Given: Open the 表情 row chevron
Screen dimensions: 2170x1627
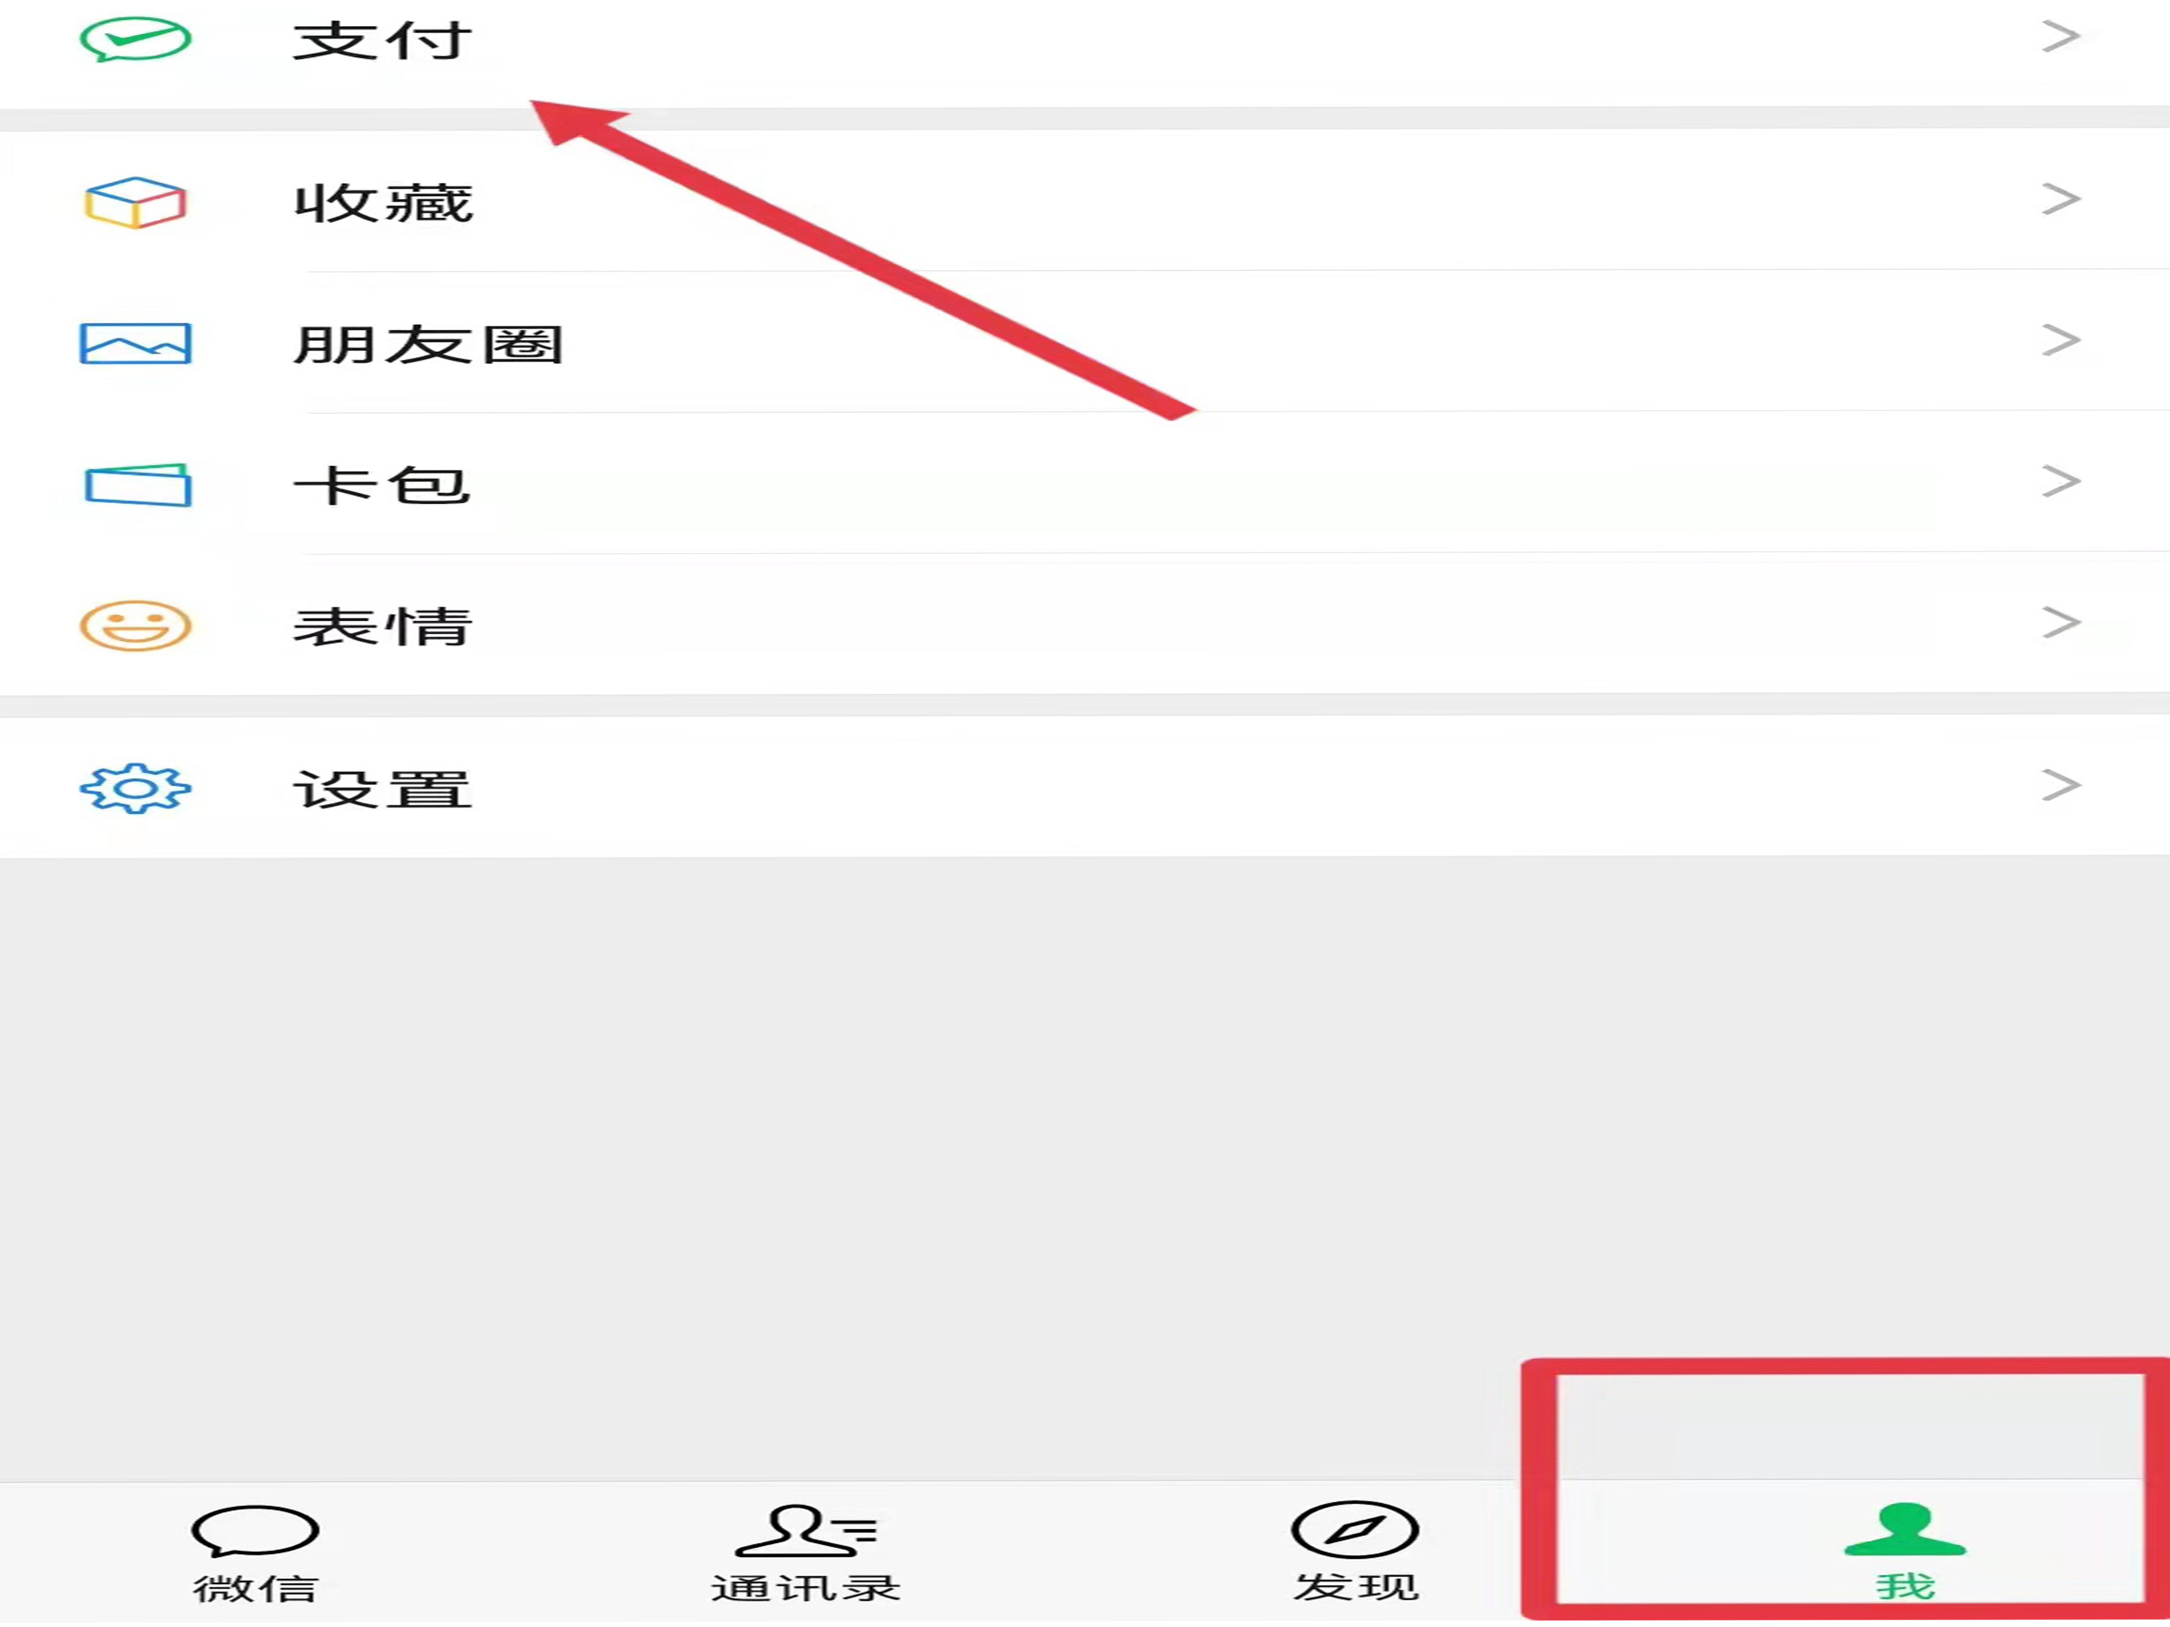Looking at the screenshot, I should (2061, 622).
